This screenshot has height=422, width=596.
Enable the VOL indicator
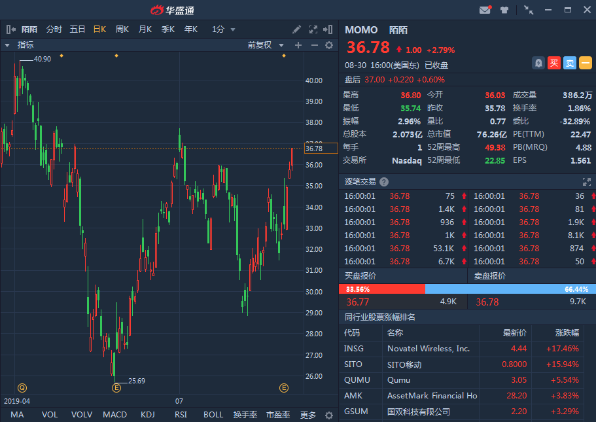point(50,415)
